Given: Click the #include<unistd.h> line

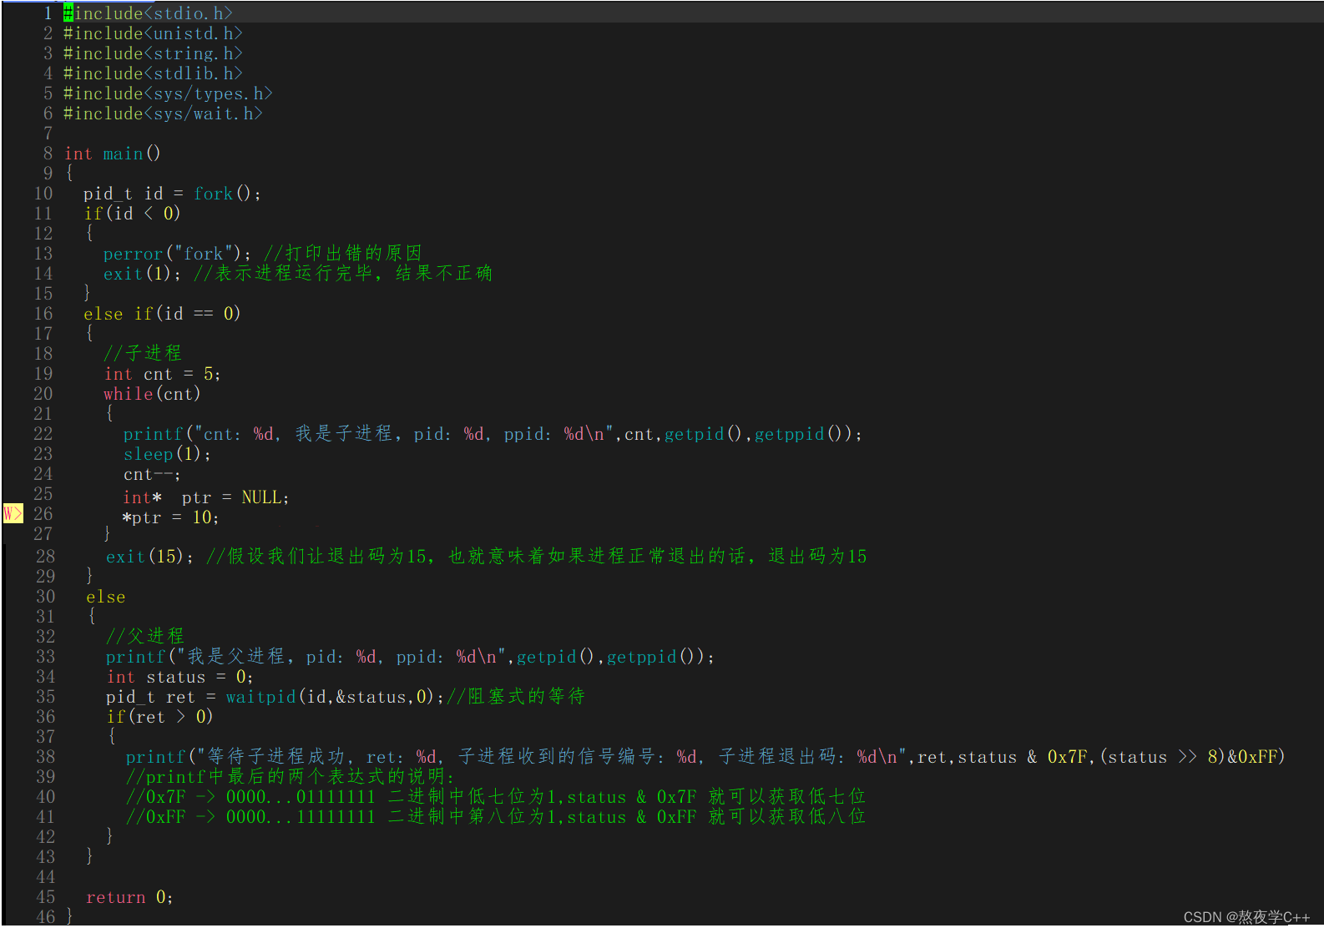Looking at the screenshot, I should (x=154, y=33).
